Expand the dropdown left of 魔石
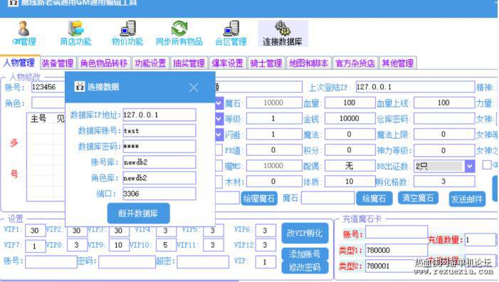 (x=219, y=103)
